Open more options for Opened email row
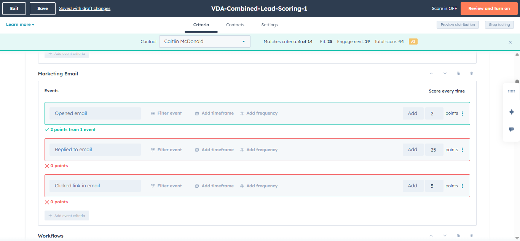Image resolution: width=520 pixels, height=241 pixels. (x=462, y=113)
